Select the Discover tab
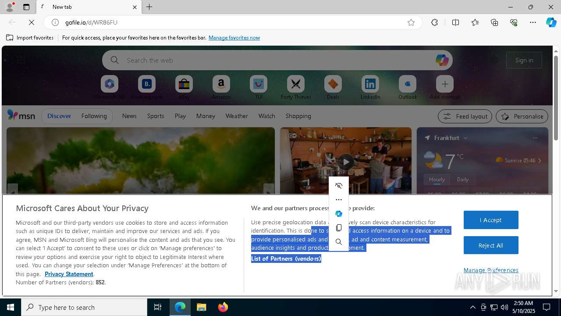The image size is (561, 316). click(x=59, y=116)
